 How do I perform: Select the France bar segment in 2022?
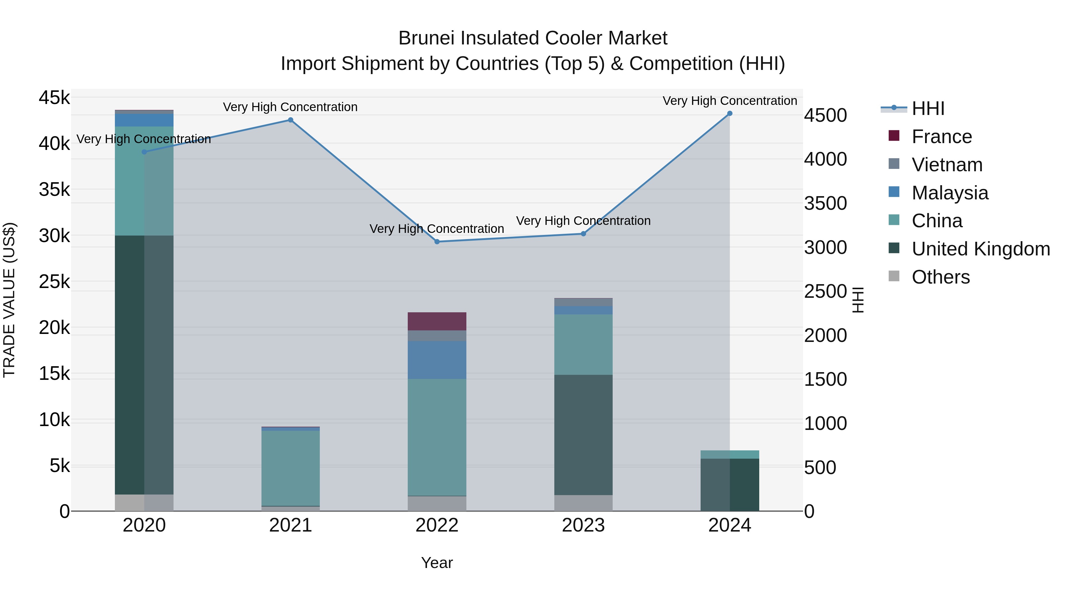[437, 321]
